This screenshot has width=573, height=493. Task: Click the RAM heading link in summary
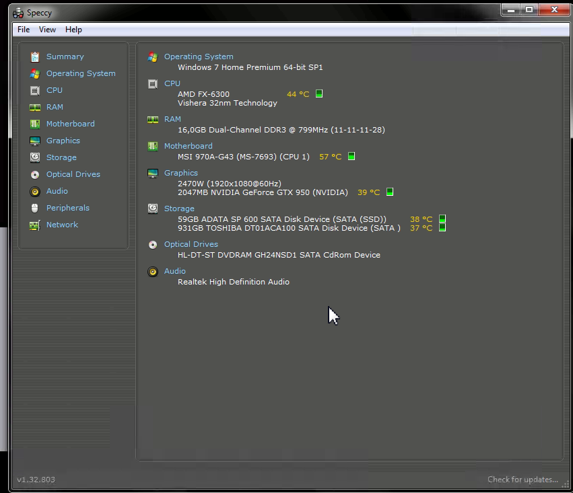172,119
